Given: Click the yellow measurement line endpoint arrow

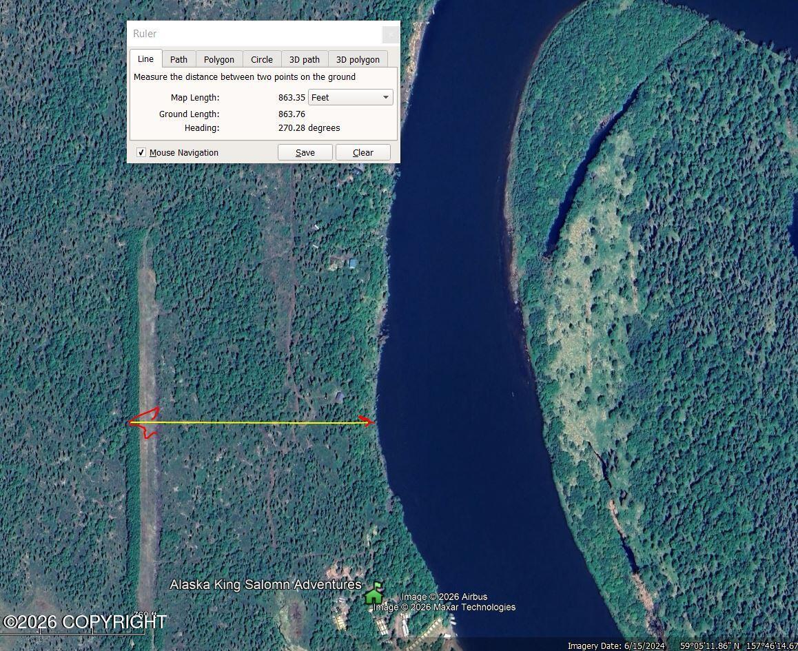Looking at the screenshot, I should (366, 421).
